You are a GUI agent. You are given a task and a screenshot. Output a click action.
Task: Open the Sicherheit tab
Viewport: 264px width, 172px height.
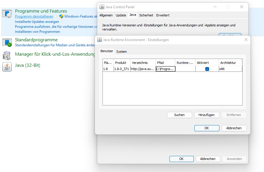click(x=146, y=15)
